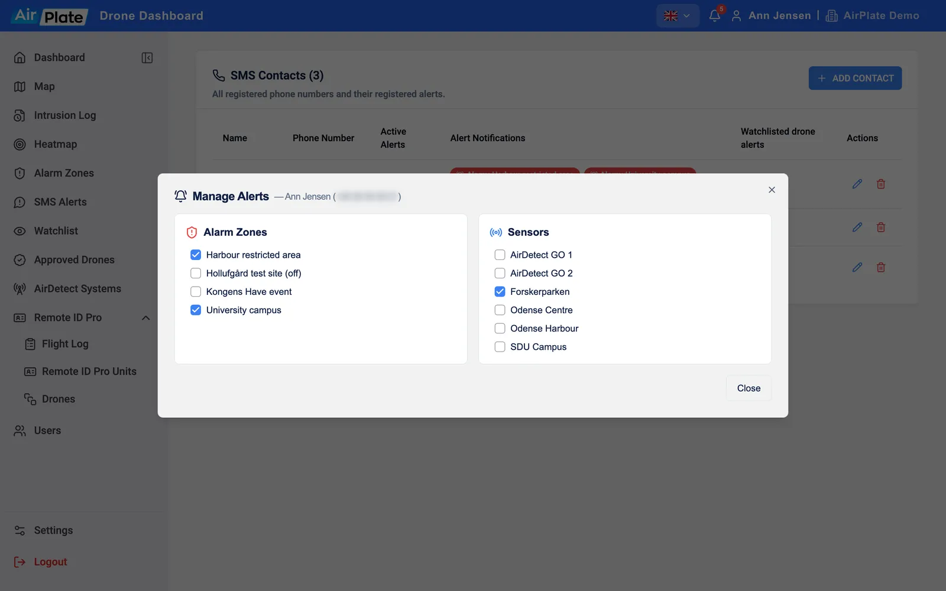Viewport: 946px width, 591px height.
Task: Go to Map page
Action: click(x=34, y=86)
